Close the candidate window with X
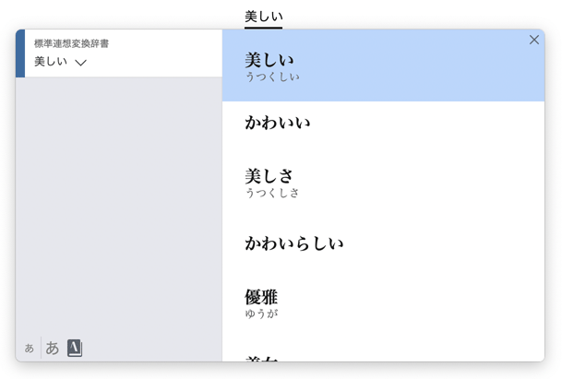The height and width of the screenshot is (379, 562). (534, 40)
